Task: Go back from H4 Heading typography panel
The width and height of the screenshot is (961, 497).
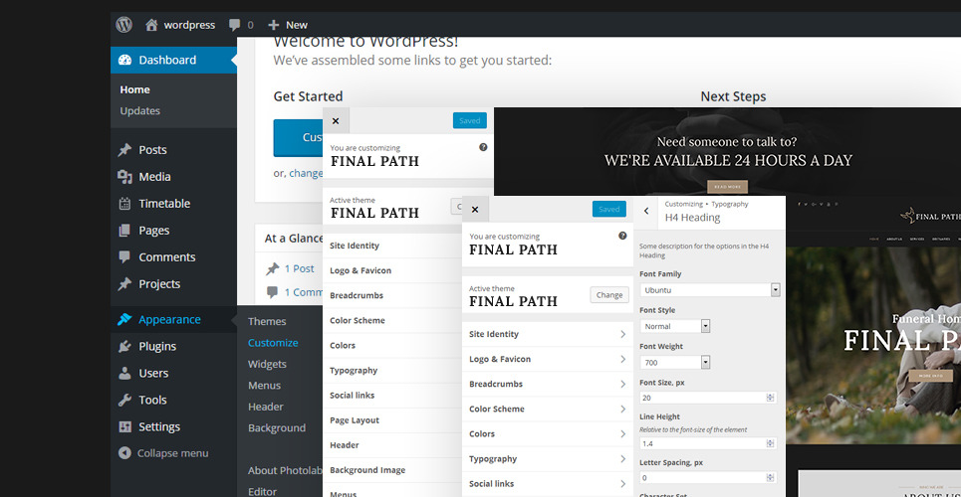Action: [x=646, y=211]
